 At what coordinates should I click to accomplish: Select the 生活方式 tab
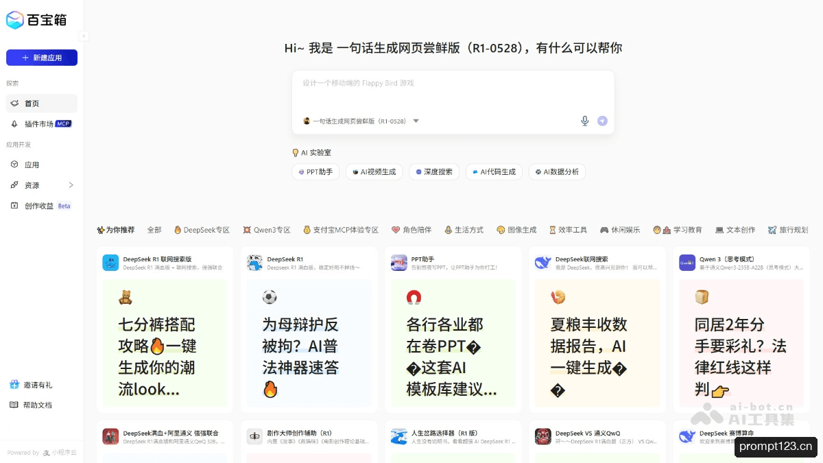tap(464, 230)
